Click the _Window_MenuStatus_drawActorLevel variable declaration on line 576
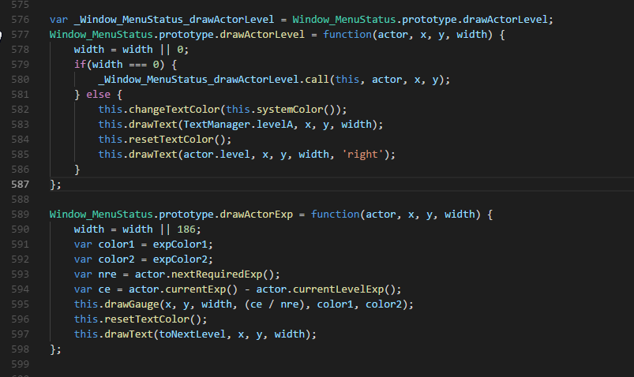Screen dimensions: 634x377 174,20
